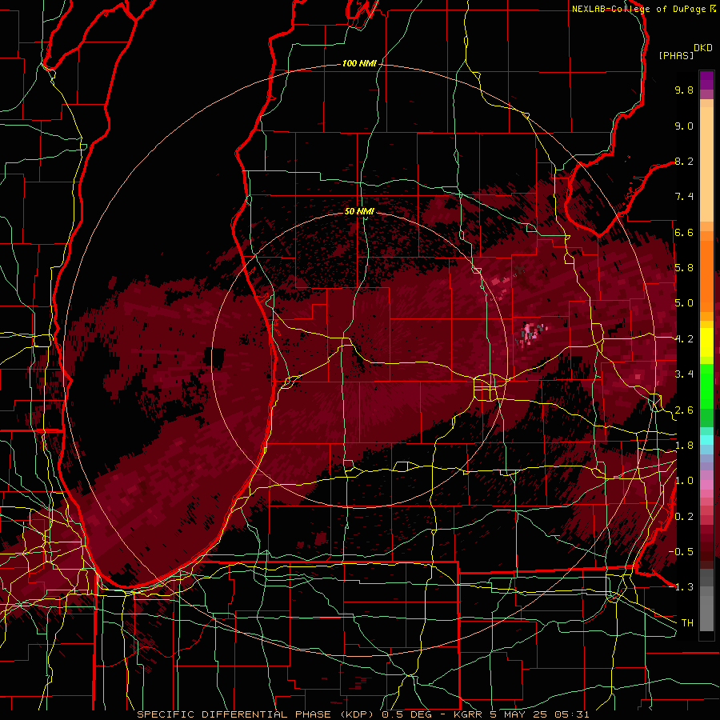
Task: Pick the purple segment of the color bar
Action: 706,81
